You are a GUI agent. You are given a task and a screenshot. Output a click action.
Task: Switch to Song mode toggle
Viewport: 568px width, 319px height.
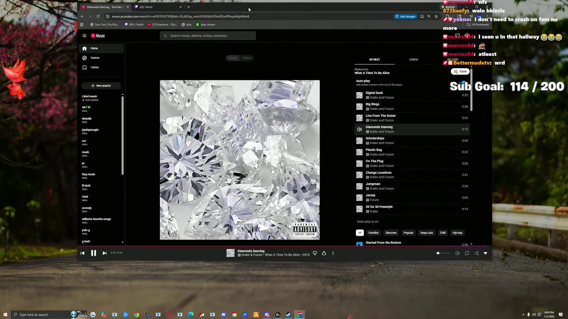click(233, 58)
